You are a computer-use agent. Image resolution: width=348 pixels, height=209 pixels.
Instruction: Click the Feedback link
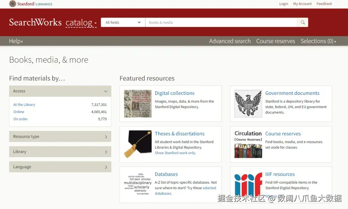coord(324,4)
